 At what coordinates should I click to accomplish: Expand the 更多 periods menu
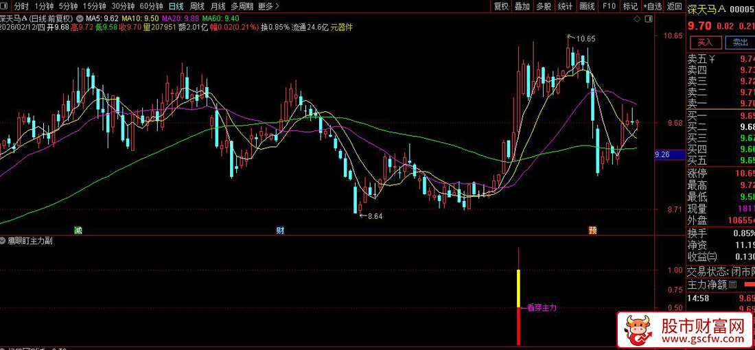tap(268, 6)
